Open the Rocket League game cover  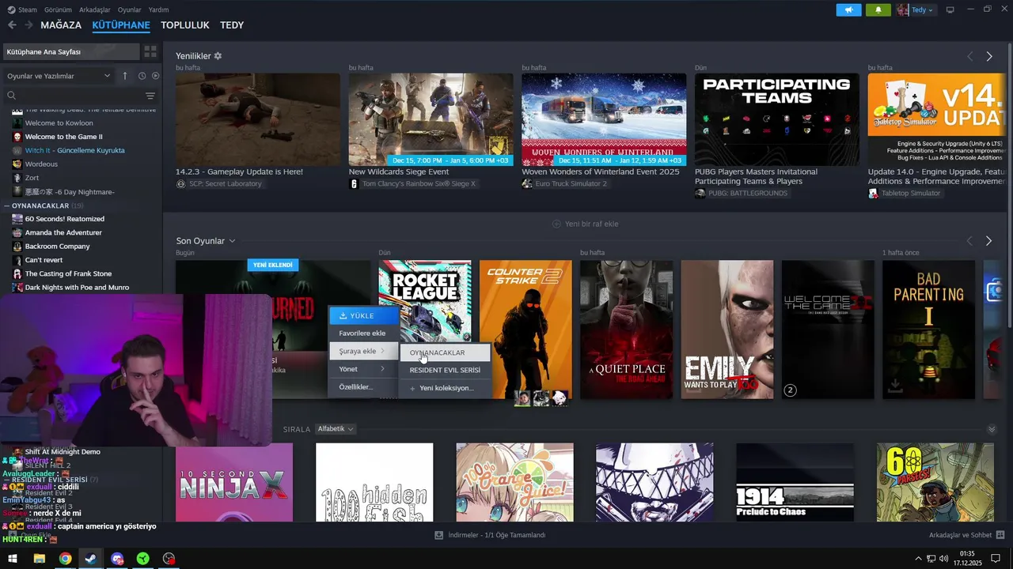[425, 300]
